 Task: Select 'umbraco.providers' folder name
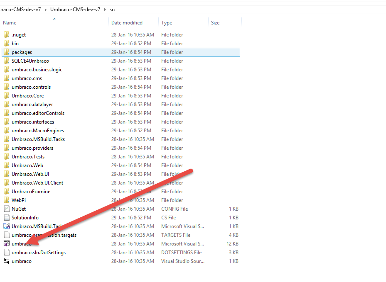tap(32, 148)
